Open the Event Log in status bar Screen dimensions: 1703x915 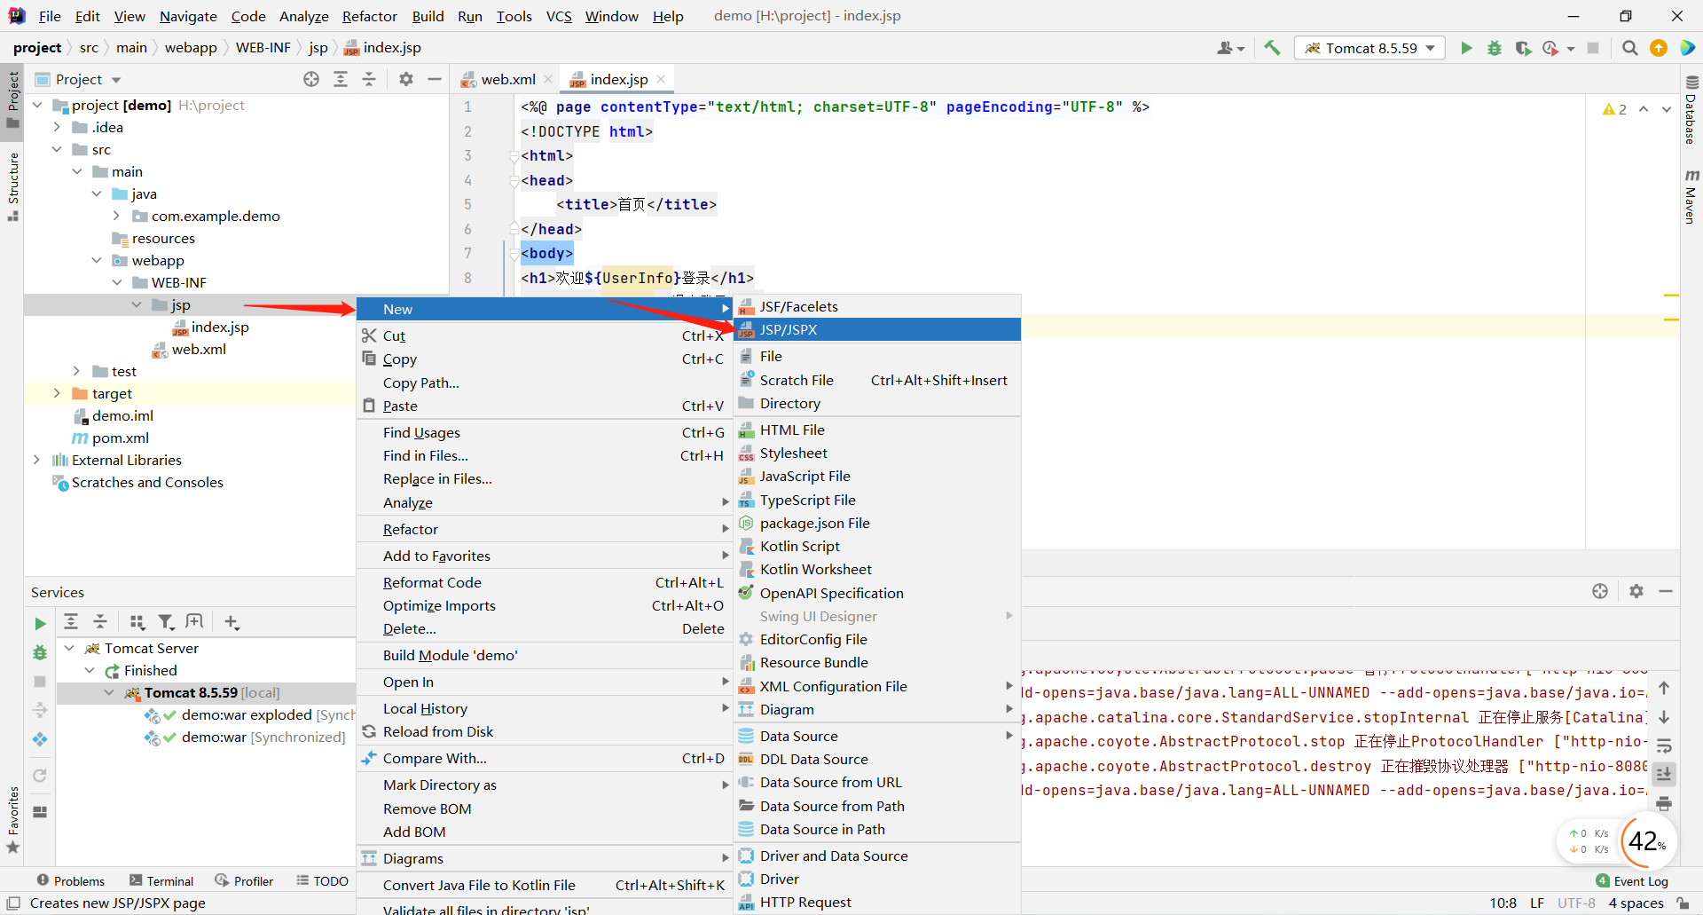pos(1632,880)
